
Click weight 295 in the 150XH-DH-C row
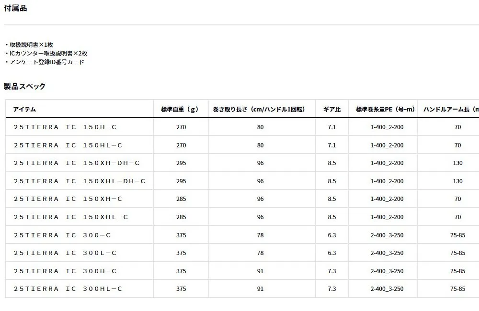pyautogui.click(x=181, y=163)
